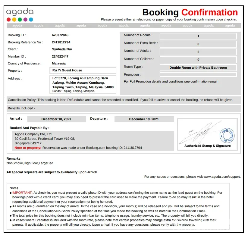
Task: Click the Double Room with Private Bathroom field
Action: click(198, 67)
